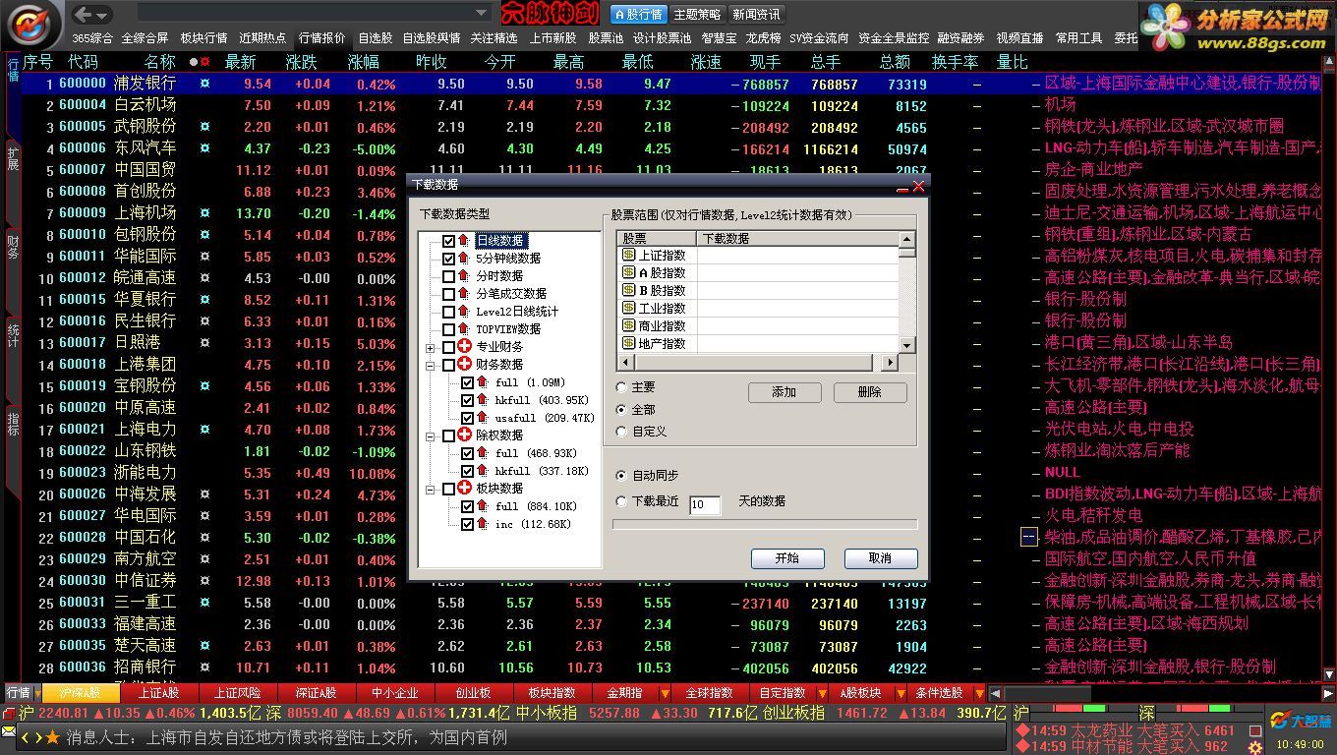Screen dimensions: 1337x755
Task: Collapse the 除权数据 tree node
Action: click(431, 436)
